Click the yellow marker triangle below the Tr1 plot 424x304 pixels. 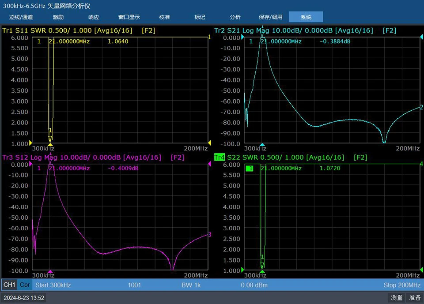[x=50, y=145]
